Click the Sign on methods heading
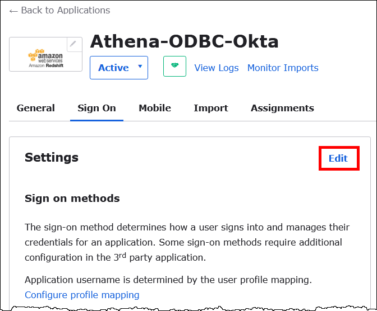Screen dimensions: 377x311 click(72, 199)
